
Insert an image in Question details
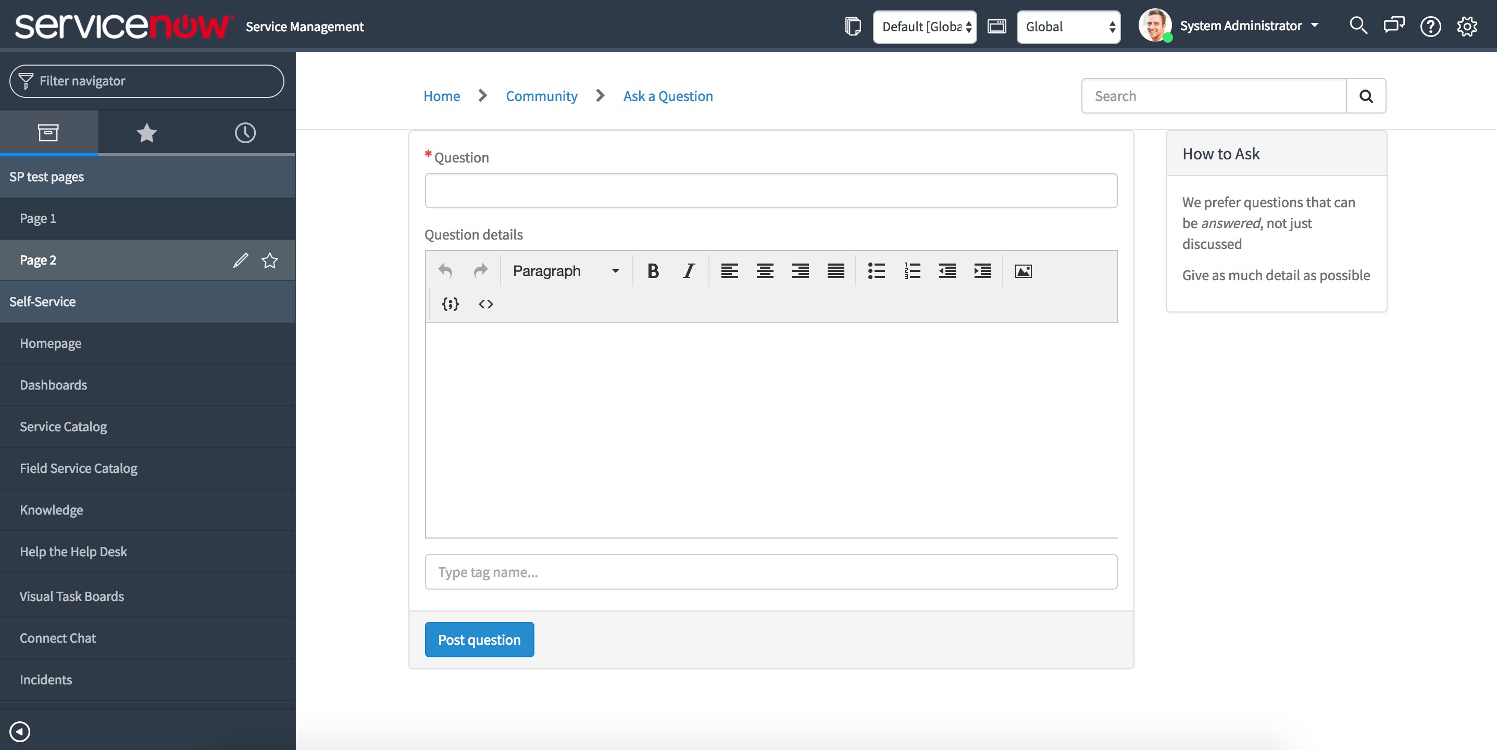tap(1023, 271)
